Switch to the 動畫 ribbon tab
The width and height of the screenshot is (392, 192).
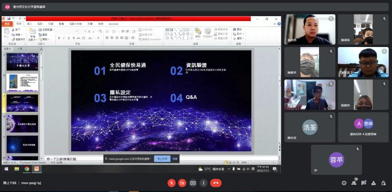[x=61, y=24]
